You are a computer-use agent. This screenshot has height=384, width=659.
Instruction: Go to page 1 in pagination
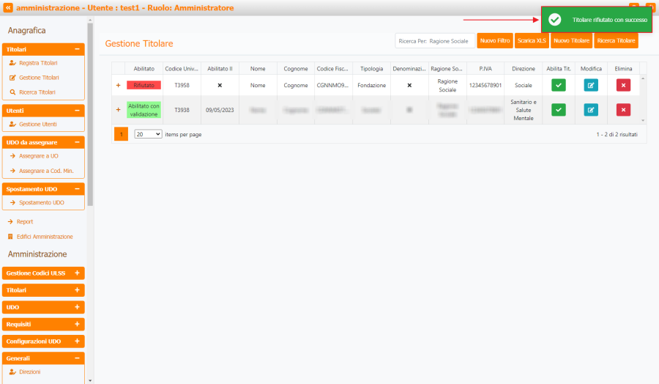[121, 135]
